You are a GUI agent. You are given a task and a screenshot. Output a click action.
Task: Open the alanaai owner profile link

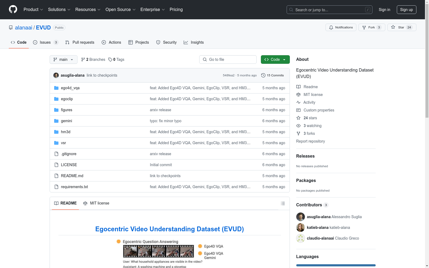[x=24, y=28]
